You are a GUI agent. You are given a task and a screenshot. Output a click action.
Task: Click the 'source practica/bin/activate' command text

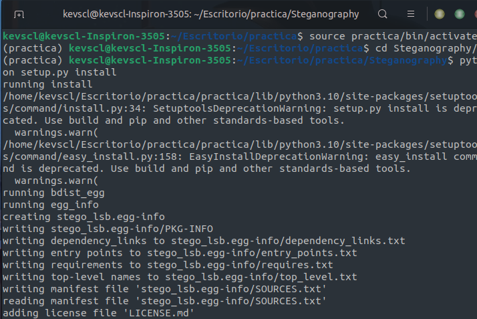tap(393, 36)
